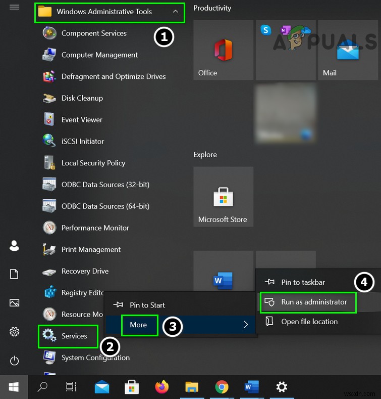The width and height of the screenshot is (381, 399).
Task: Collapse Windows Administrative Tools folder chevron
Action: (x=176, y=12)
